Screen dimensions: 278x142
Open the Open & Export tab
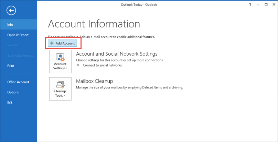point(19,35)
